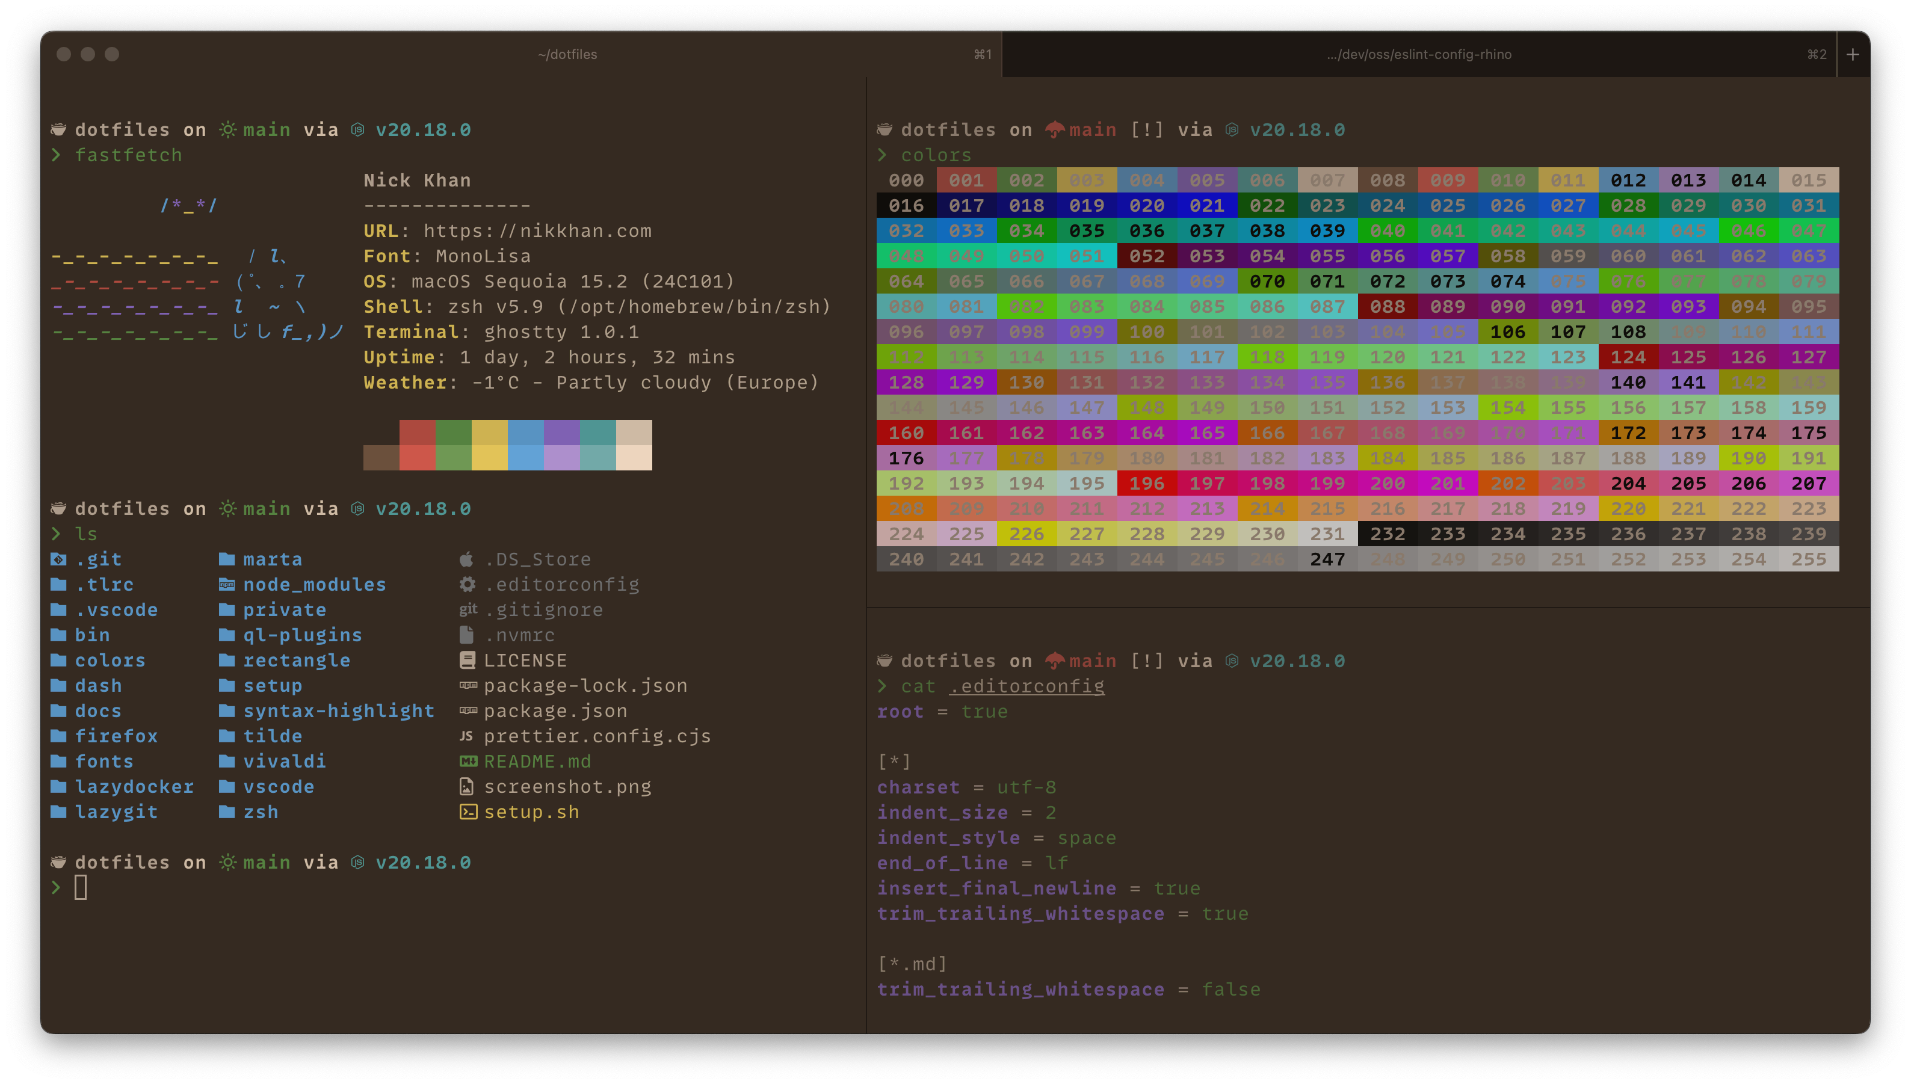The height and width of the screenshot is (1084, 1911).
Task: Click the folder icon beside fonts
Action: pos(59,762)
